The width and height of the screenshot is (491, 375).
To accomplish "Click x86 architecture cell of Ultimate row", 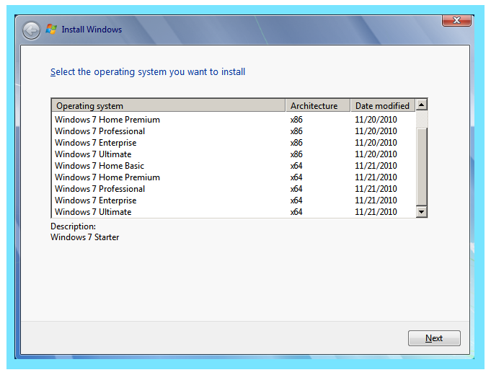I will 296,154.
